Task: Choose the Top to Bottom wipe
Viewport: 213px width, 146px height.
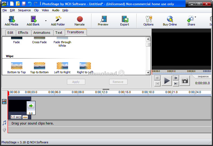Action: tap(39, 68)
